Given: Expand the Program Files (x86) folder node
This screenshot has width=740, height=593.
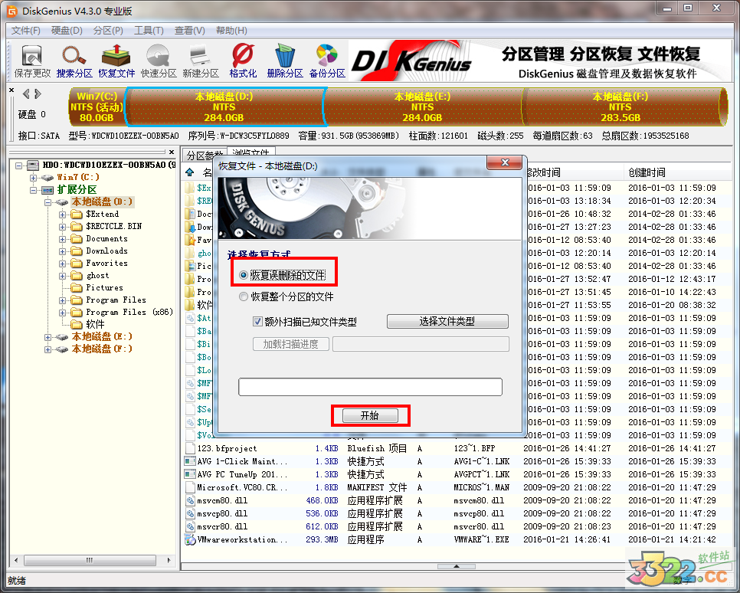Looking at the screenshot, I should tap(62, 313).
